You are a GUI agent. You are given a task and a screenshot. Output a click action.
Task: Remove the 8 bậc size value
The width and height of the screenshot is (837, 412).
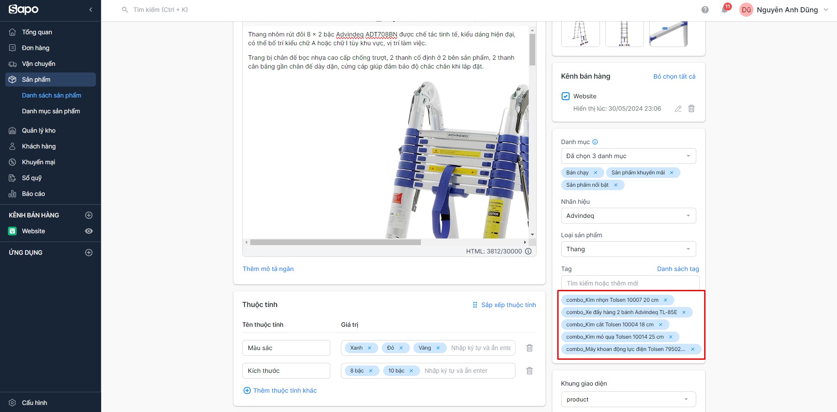click(x=371, y=371)
